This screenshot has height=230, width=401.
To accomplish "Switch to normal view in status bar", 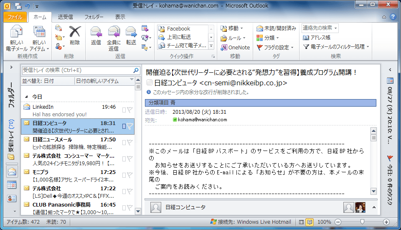I will [302, 222].
